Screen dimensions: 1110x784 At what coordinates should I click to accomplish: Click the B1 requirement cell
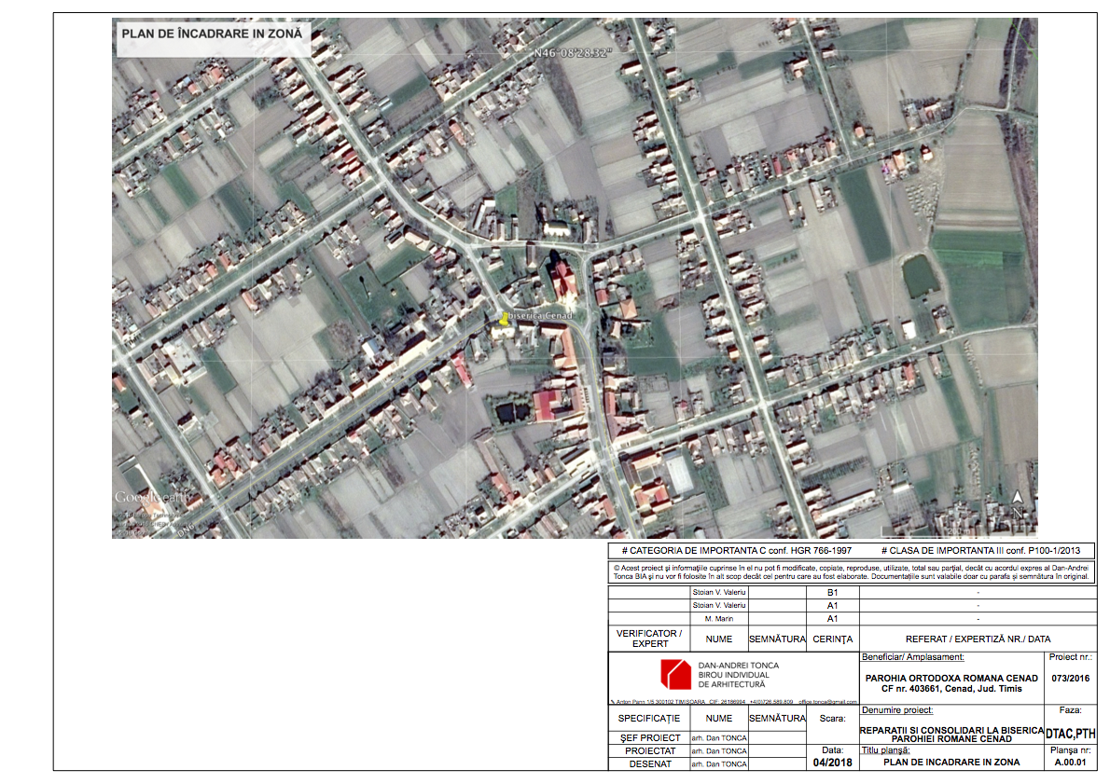click(x=832, y=592)
